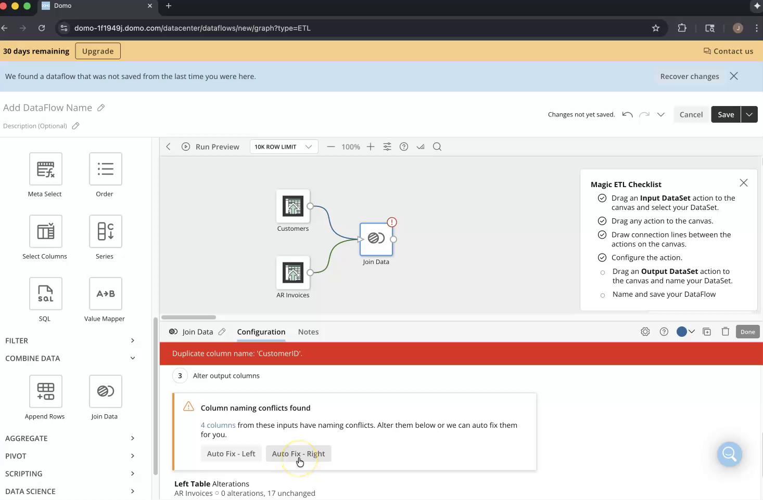Click Auto Fix - Left button

(x=231, y=454)
